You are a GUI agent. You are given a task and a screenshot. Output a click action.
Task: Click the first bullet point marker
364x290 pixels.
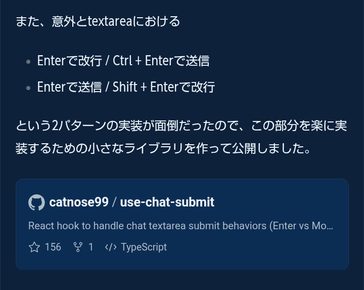click(x=28, y=62)
